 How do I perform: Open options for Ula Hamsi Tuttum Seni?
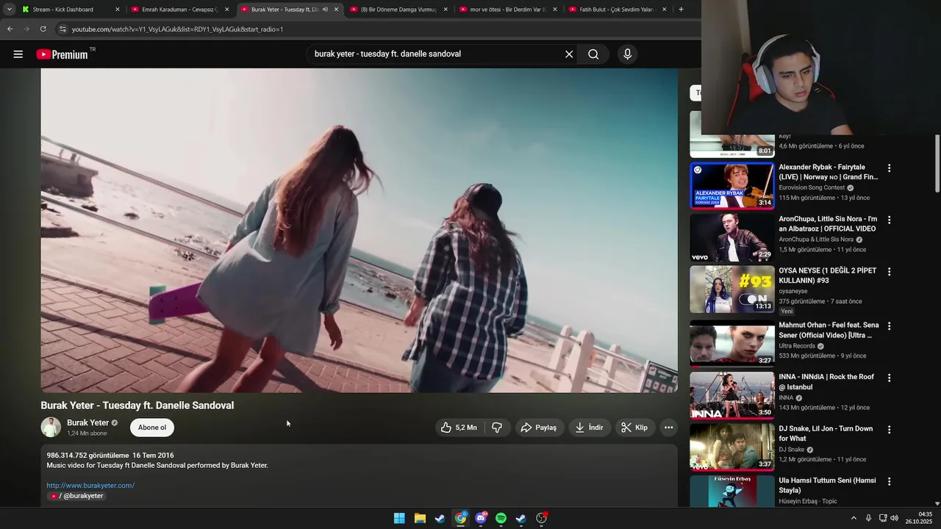click(x=889, y=482)
